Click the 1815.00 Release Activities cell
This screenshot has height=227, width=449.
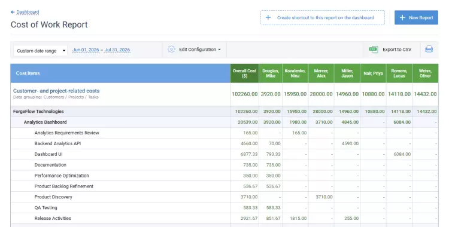[298, 218]
